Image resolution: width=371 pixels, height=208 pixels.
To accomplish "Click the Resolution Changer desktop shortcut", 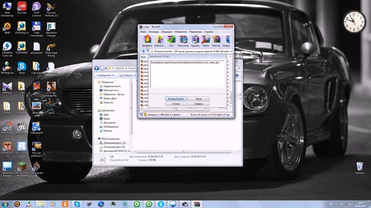I will 51,29.
